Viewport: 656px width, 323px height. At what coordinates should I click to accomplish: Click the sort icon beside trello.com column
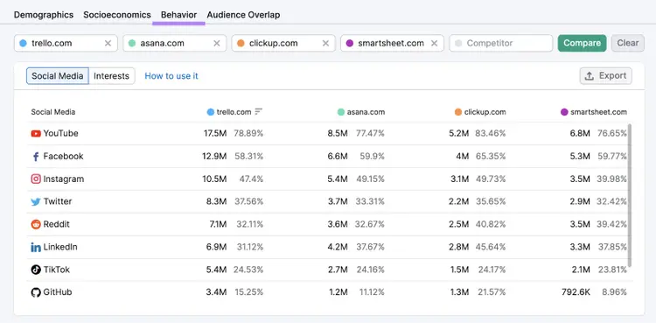pyautogui.click(x=259, y=112)
